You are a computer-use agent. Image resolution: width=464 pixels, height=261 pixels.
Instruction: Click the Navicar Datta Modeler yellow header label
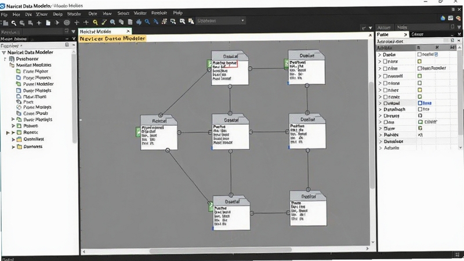click(113, 38)
